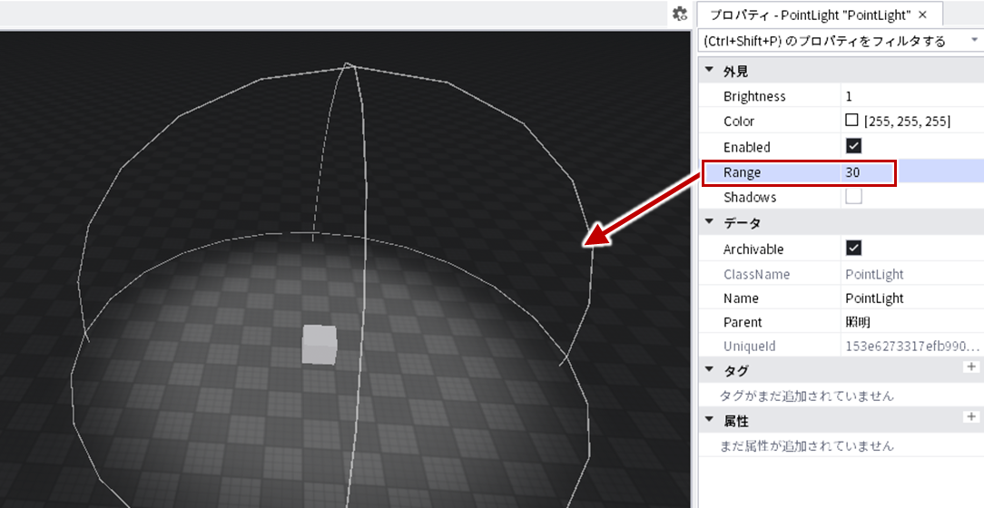984x508 pixels.
Task: Collapse the 外見 section
Action: [x=710, y=70]
